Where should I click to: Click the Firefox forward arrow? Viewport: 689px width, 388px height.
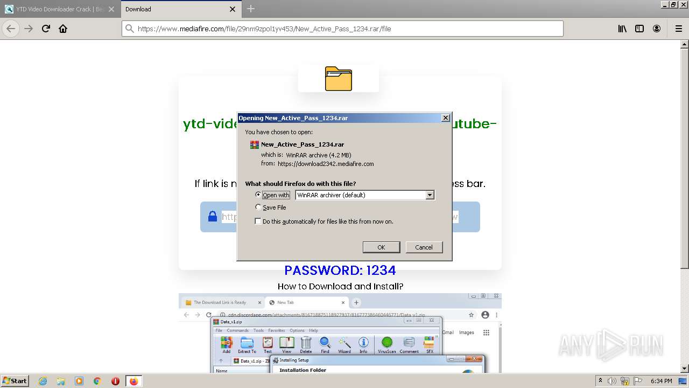(29, 29)
